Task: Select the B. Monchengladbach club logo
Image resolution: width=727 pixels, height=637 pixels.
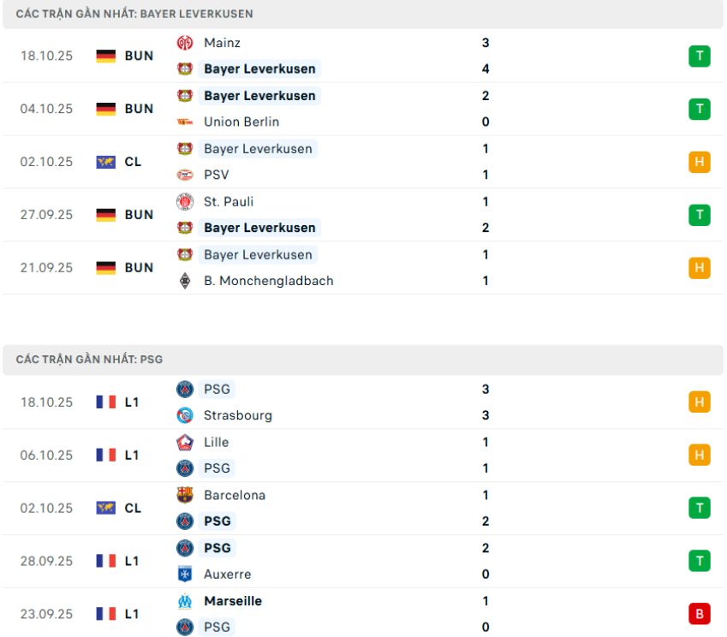Action: coord(185,281)
